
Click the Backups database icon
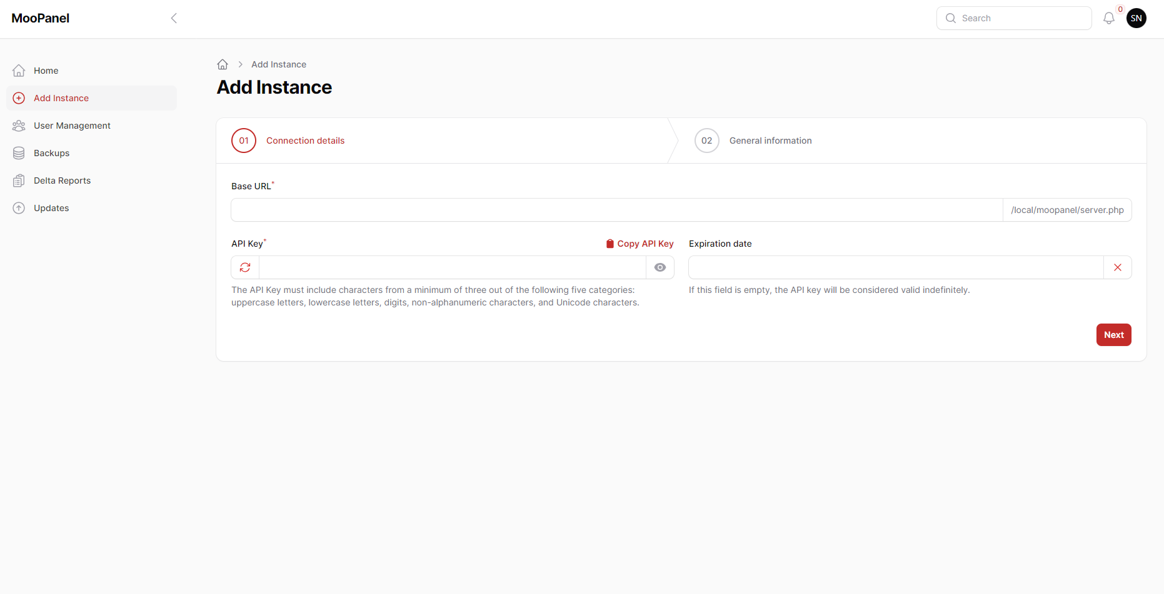click(19, 153)
